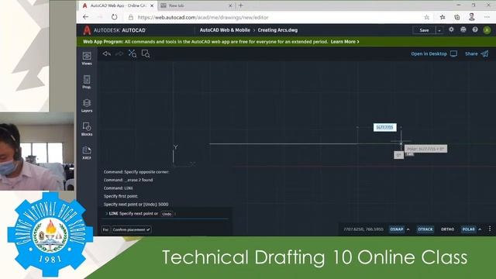Open browser settings and more menu
496x279 pixels.
click(487, 17)
